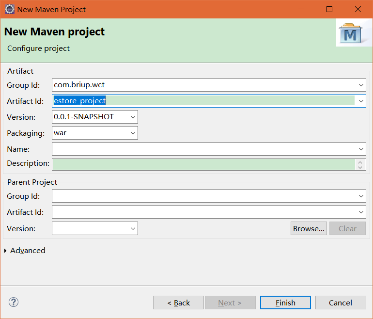The height and width of the screenshot is (319, 373).
Task: Click the Browse... button
Action: coord(309,228)
